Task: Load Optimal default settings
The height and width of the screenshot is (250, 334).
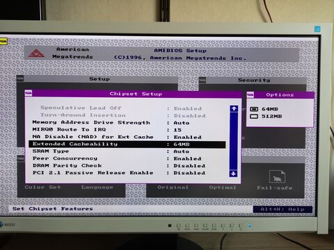Action: 223,187
